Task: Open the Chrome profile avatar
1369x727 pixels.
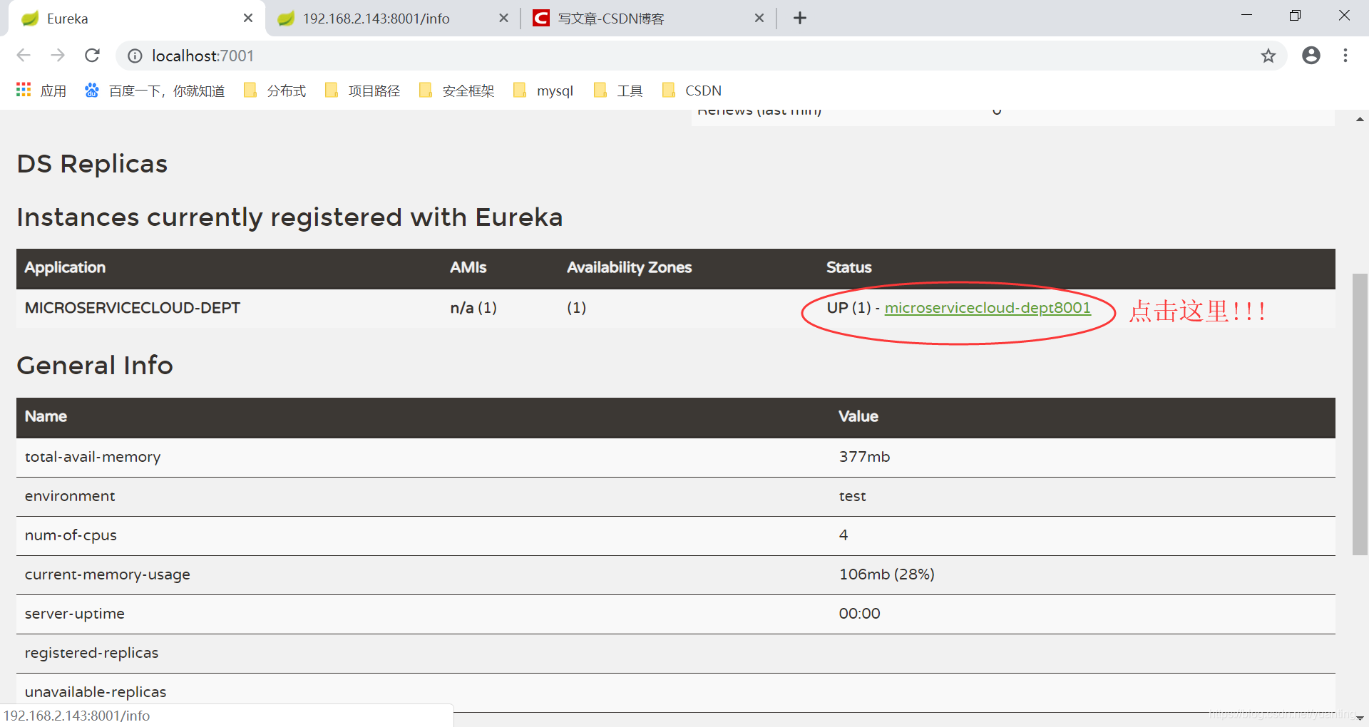Action: click(x=1311, y=56)
